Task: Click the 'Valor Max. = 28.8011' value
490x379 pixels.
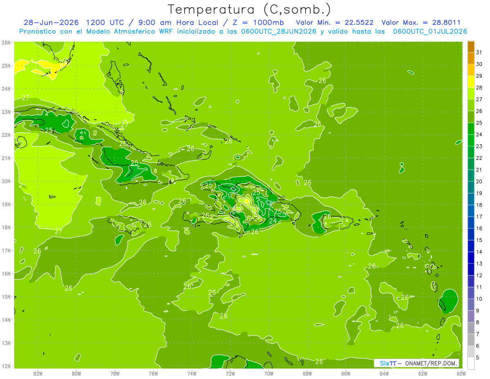Action: tap(421, 22)
